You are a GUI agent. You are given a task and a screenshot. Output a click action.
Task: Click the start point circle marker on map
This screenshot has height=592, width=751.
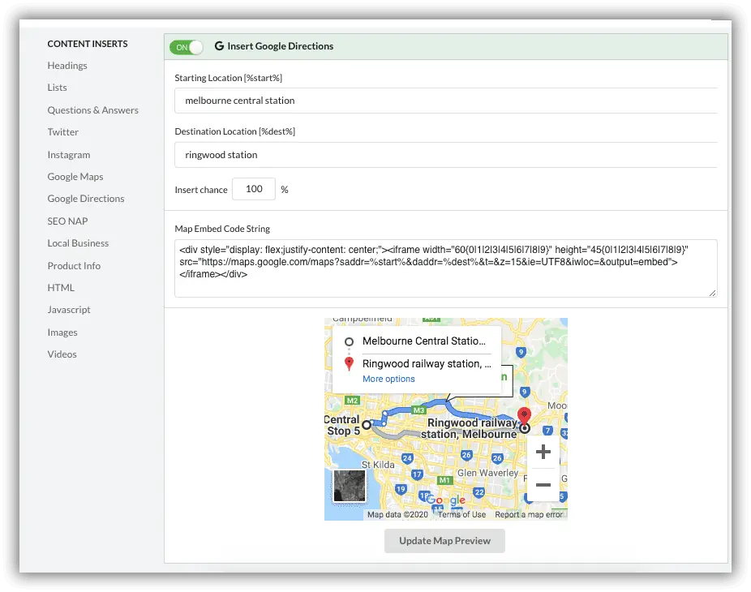tap(367, 425)
